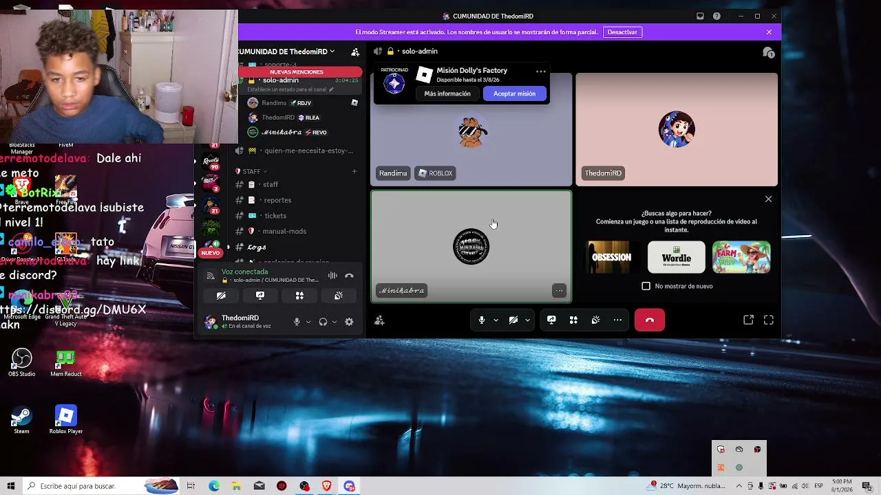Enter full screen call view

pos(769,320)
